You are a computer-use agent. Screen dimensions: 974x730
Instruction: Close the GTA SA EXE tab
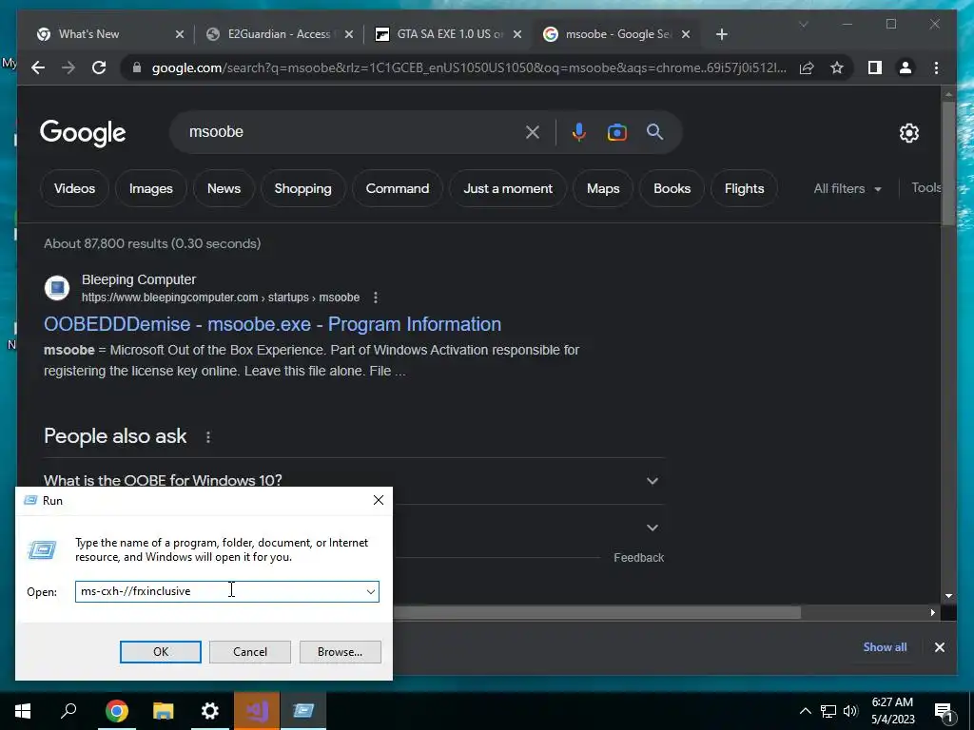click(x=517, y=34)
